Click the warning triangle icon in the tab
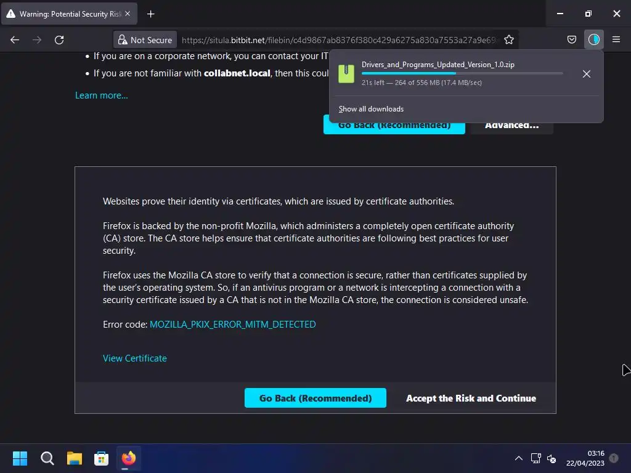631x473 pixels. (x=11, y=14)
